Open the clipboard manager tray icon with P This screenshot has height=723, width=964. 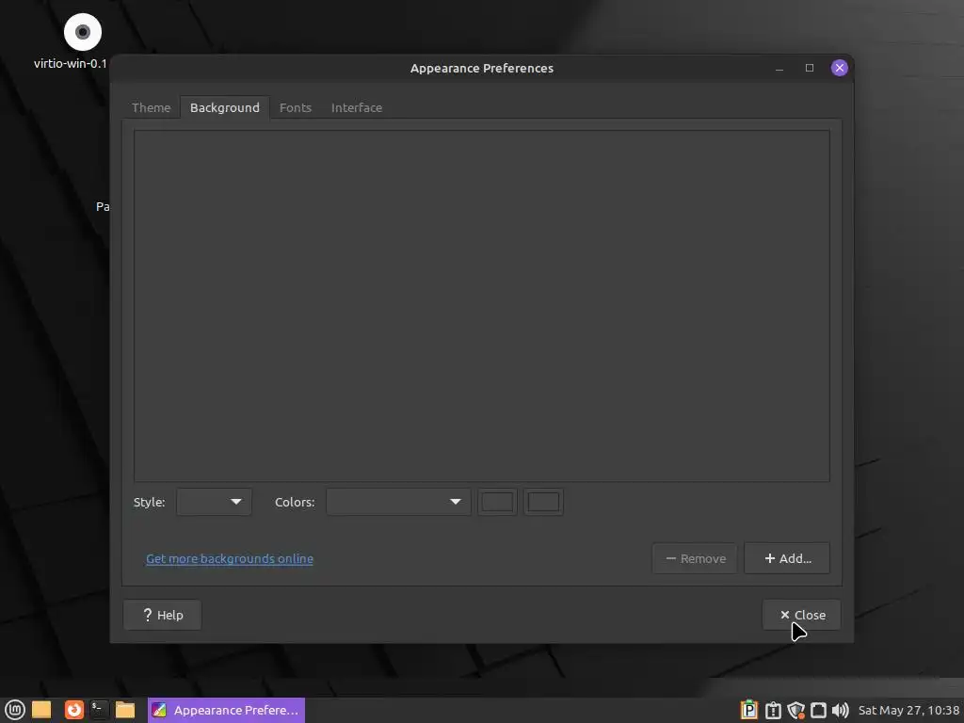748,710
